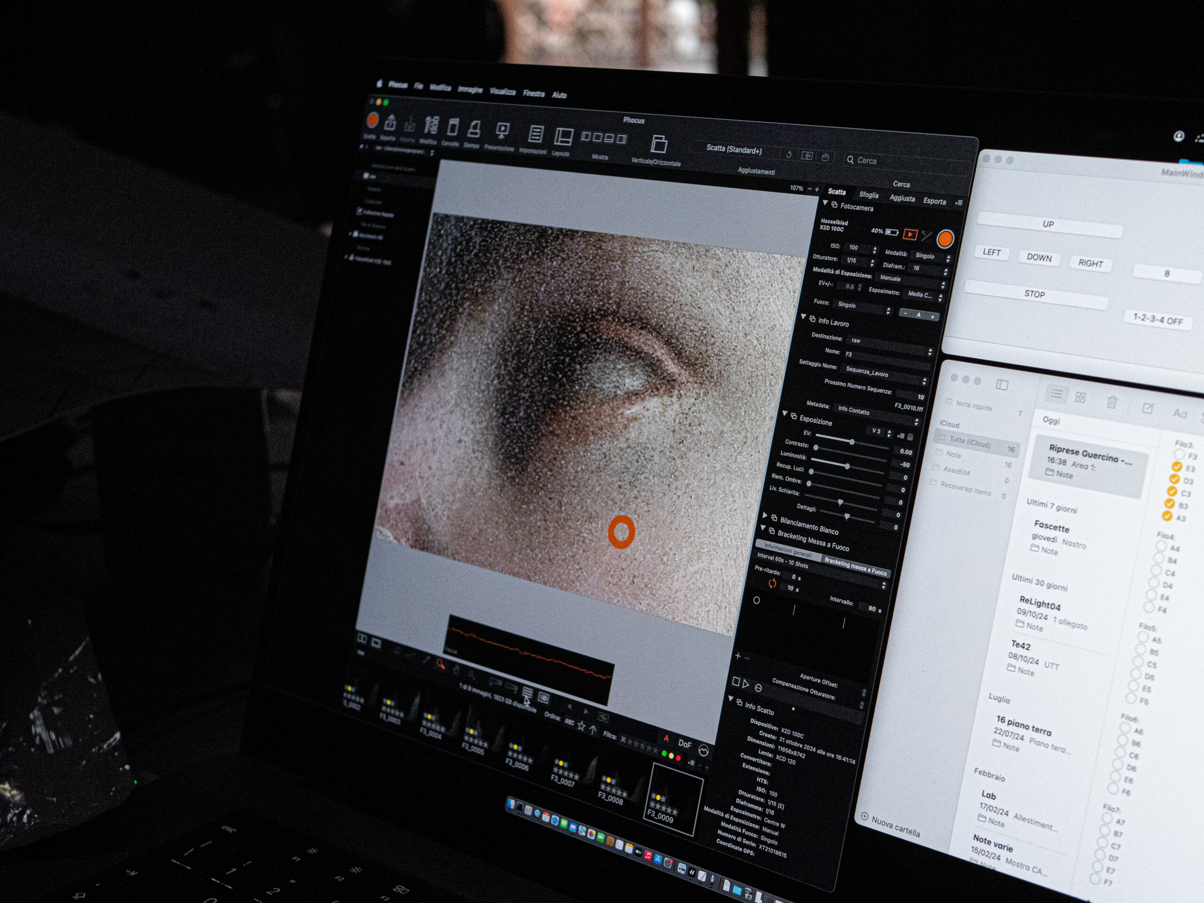Check the A7 checklist circle in Notes
This screenshot has height=903, width=1204.
[x=1107, y=819]
